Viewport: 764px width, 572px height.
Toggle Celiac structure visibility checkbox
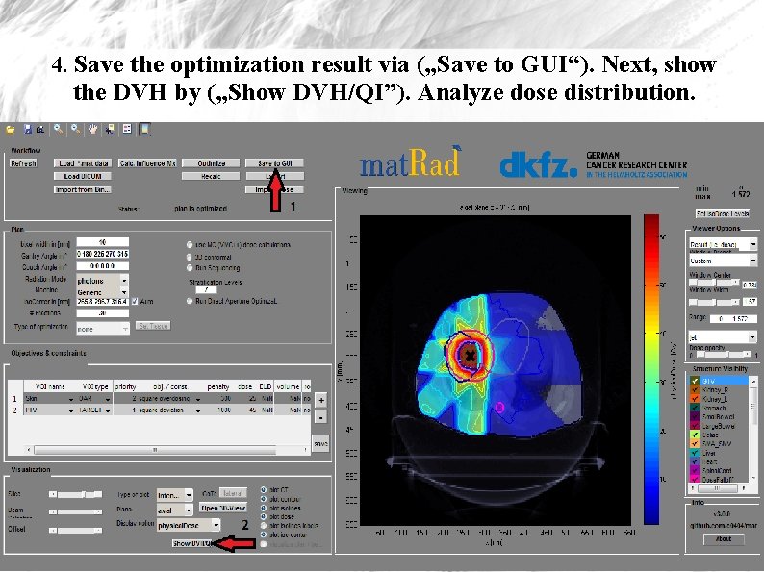(695, 435)
